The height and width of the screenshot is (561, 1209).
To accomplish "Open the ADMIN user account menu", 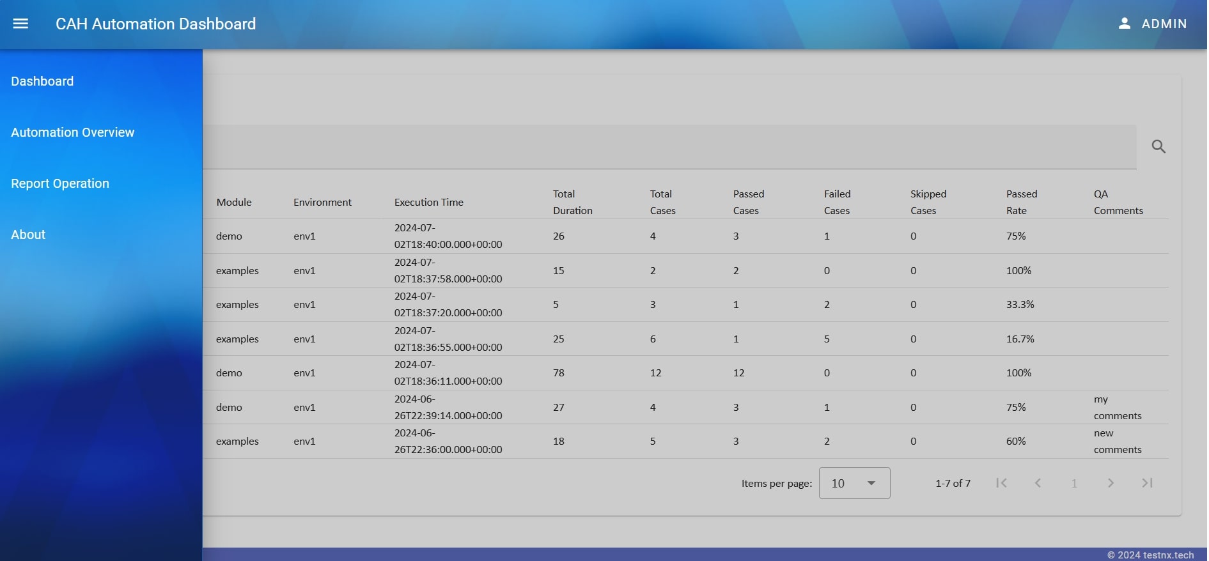I will 1152,24.
